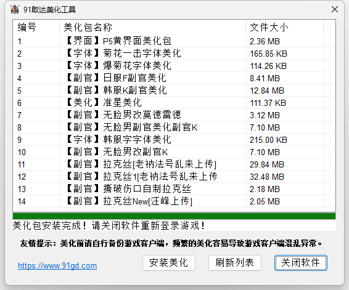Select row 【副官】拉克丝1[老衲法号乱来上传
The image size is (349, 290).
pyautogui.click(x=174, y=177)
